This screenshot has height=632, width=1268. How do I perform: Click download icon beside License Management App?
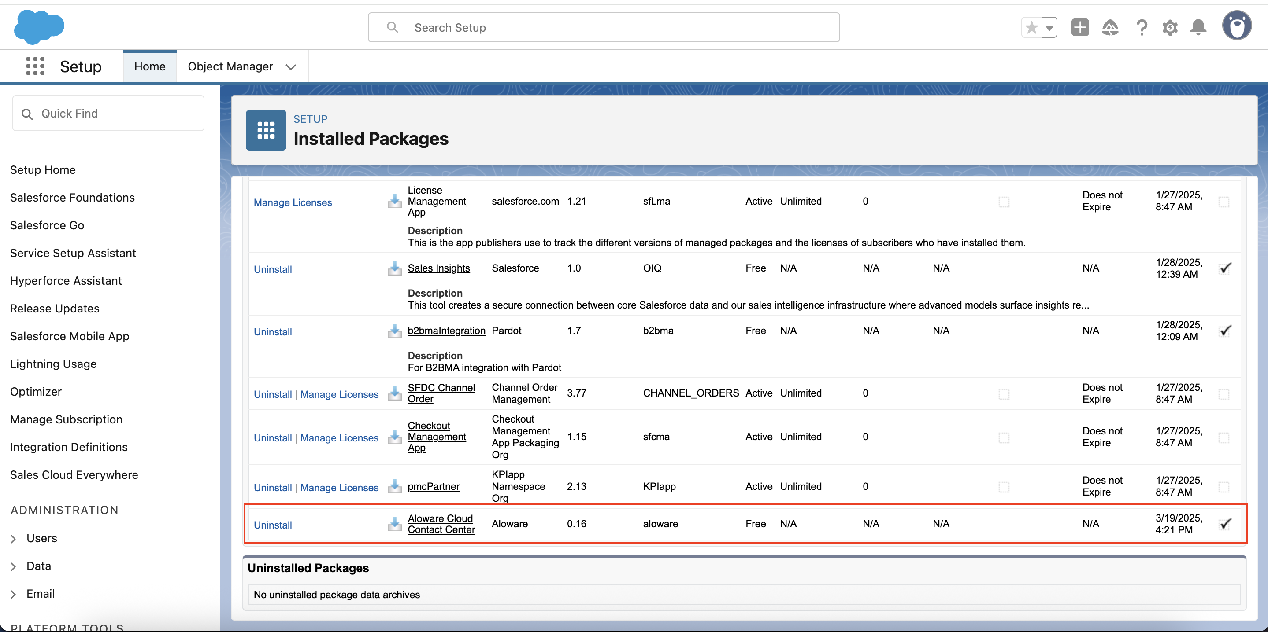[394, 201]
